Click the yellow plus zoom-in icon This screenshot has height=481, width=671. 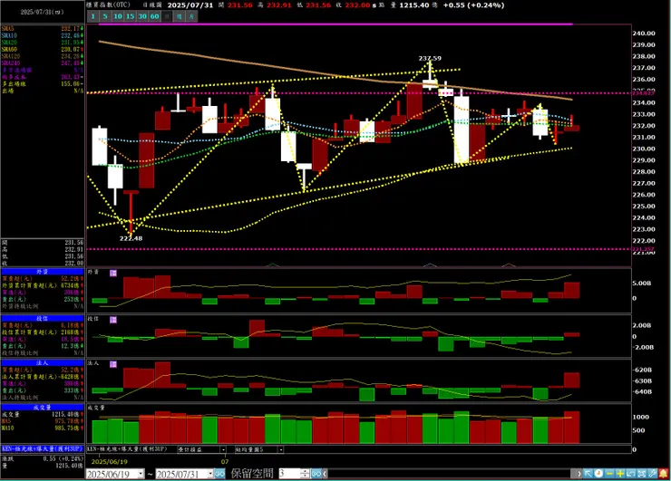[x=620, y=474]
